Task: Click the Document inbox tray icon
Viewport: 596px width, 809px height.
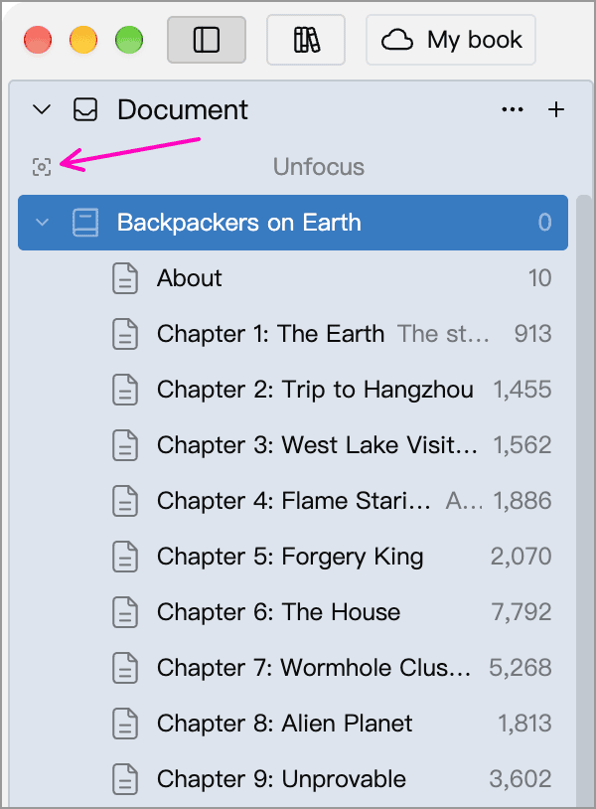Action: (x=85, y=109)
